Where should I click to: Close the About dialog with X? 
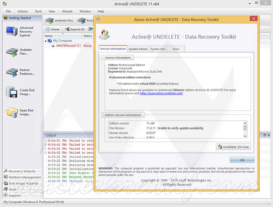point(254,18)
